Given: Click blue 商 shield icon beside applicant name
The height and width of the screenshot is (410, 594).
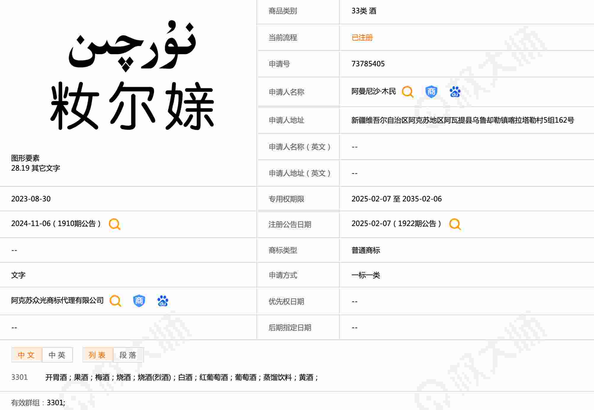Looking at the screenshot, I should 431,92.
